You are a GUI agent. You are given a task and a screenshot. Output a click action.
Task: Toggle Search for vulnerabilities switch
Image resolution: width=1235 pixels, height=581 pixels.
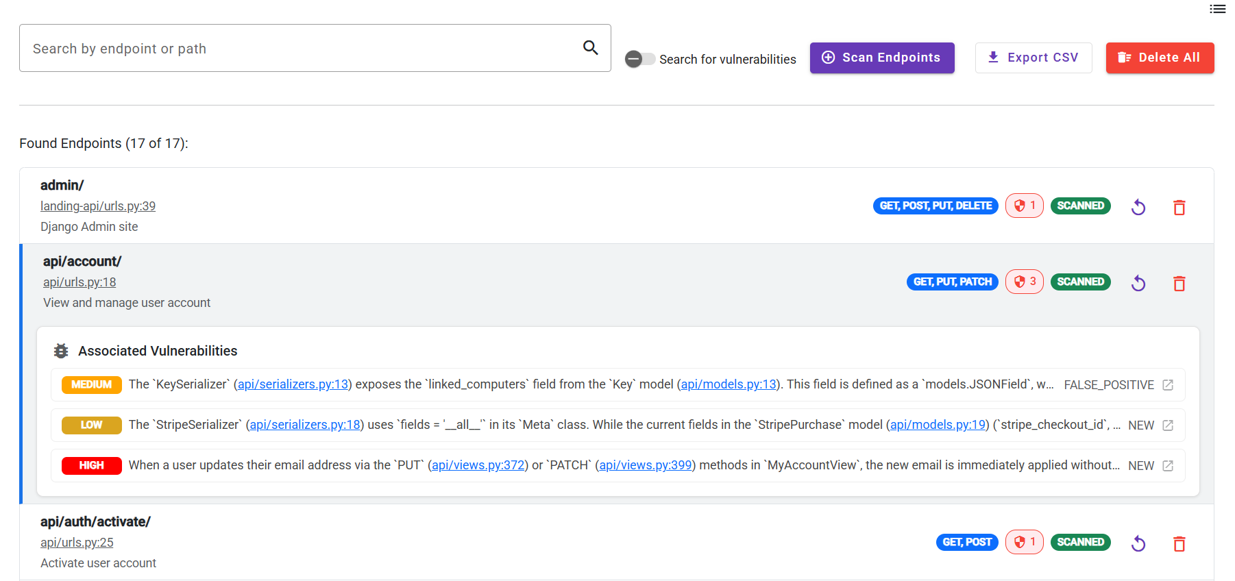point(639,59)
